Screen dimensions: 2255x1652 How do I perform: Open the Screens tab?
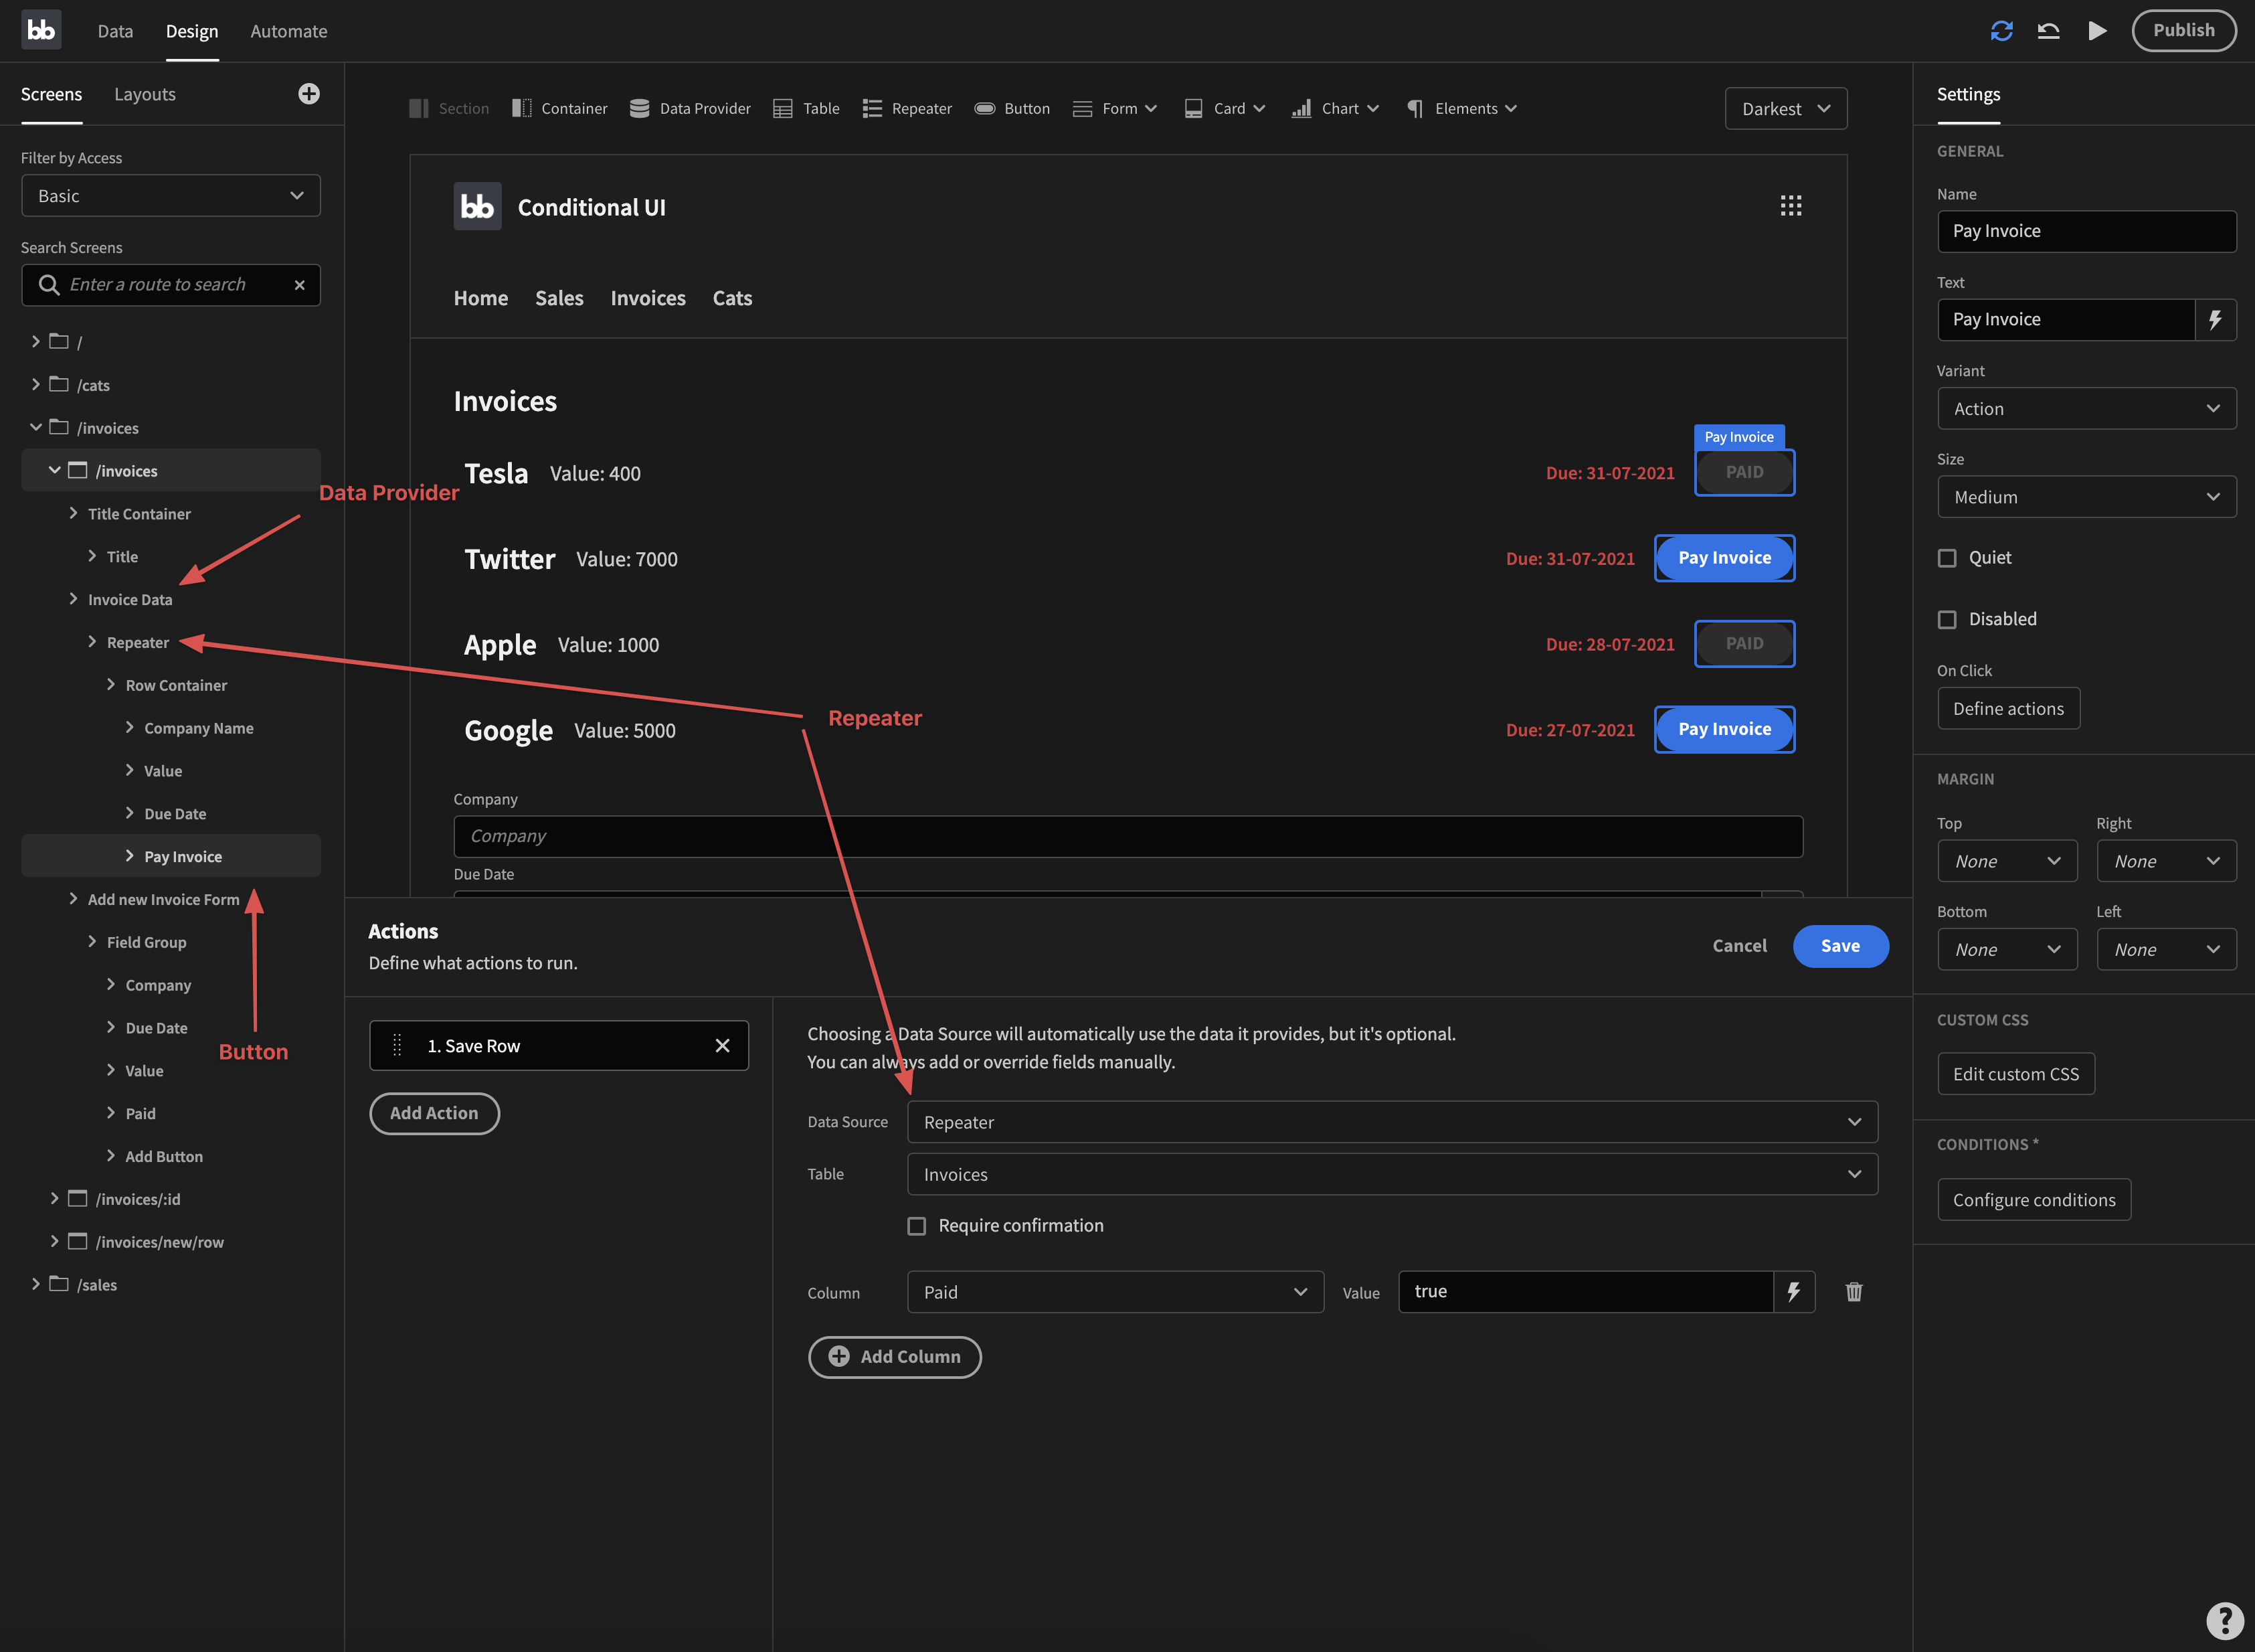[x=51, y=94]
